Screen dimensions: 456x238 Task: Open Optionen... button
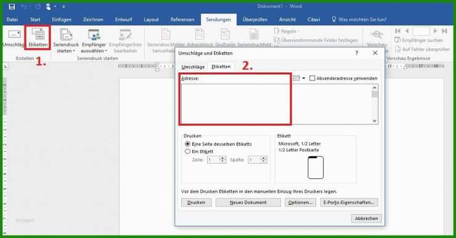pos(300,202)
